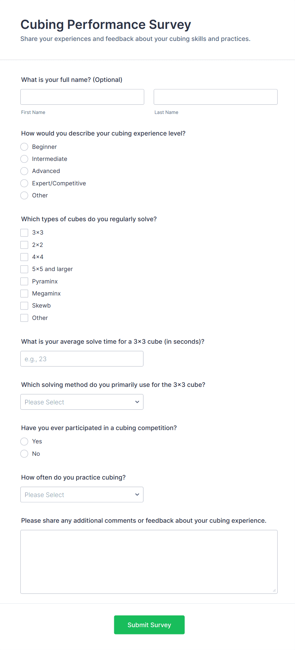Viewport: 295px width, 650px height.
Task: Select No for competition participation
Action: (x=24, y=454)
